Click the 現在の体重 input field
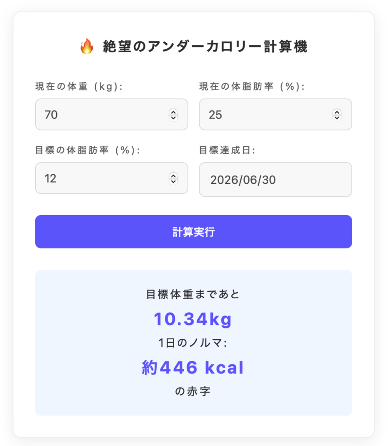 point(100,115)
